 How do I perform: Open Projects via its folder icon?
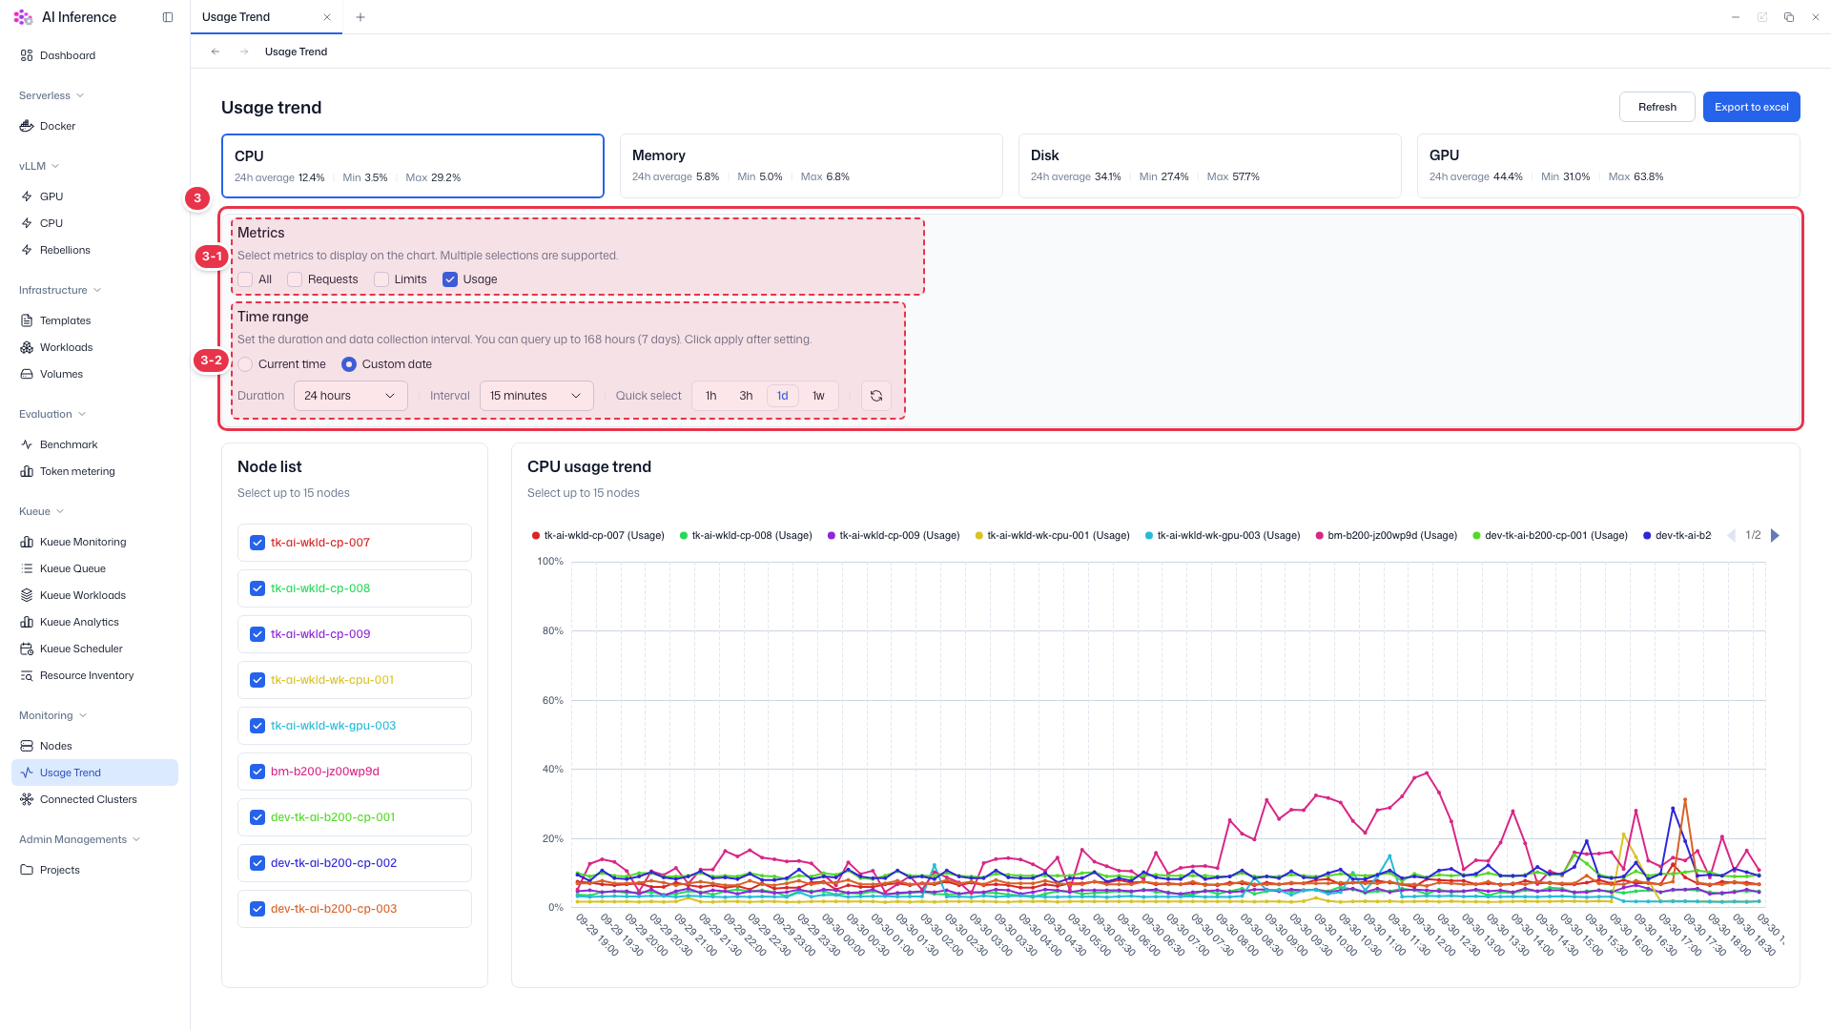pos(27,870)
